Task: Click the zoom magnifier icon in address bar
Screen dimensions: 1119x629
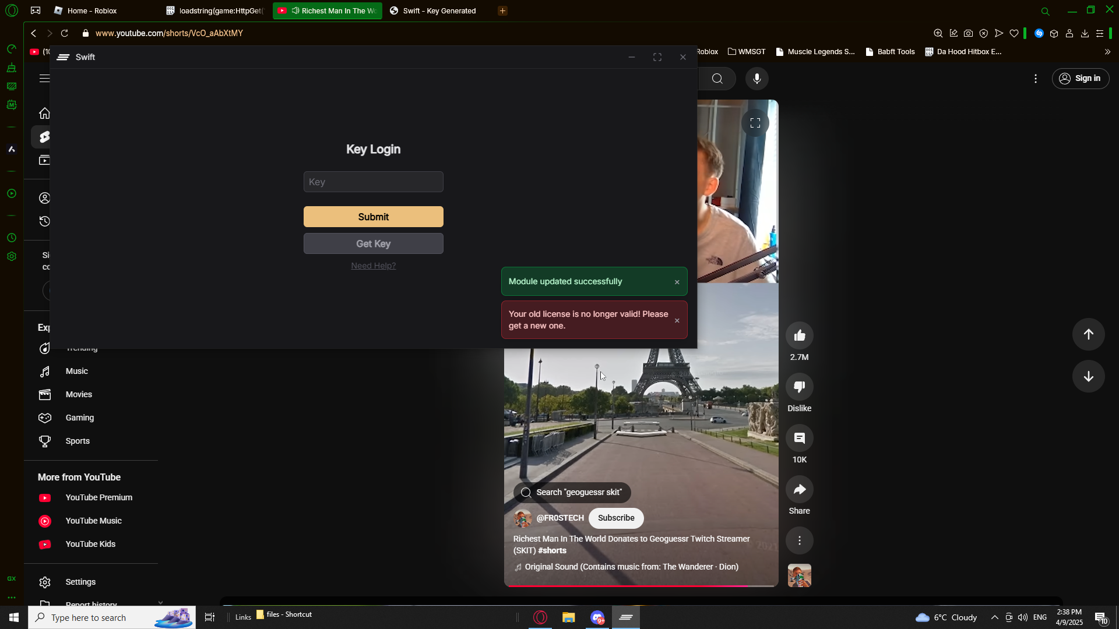Action: (x=938, y=33)
